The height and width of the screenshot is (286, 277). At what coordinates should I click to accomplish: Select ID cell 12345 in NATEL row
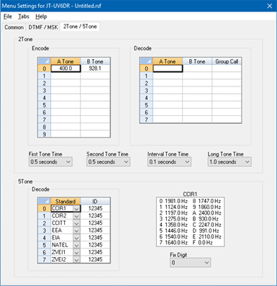[95, 245]
